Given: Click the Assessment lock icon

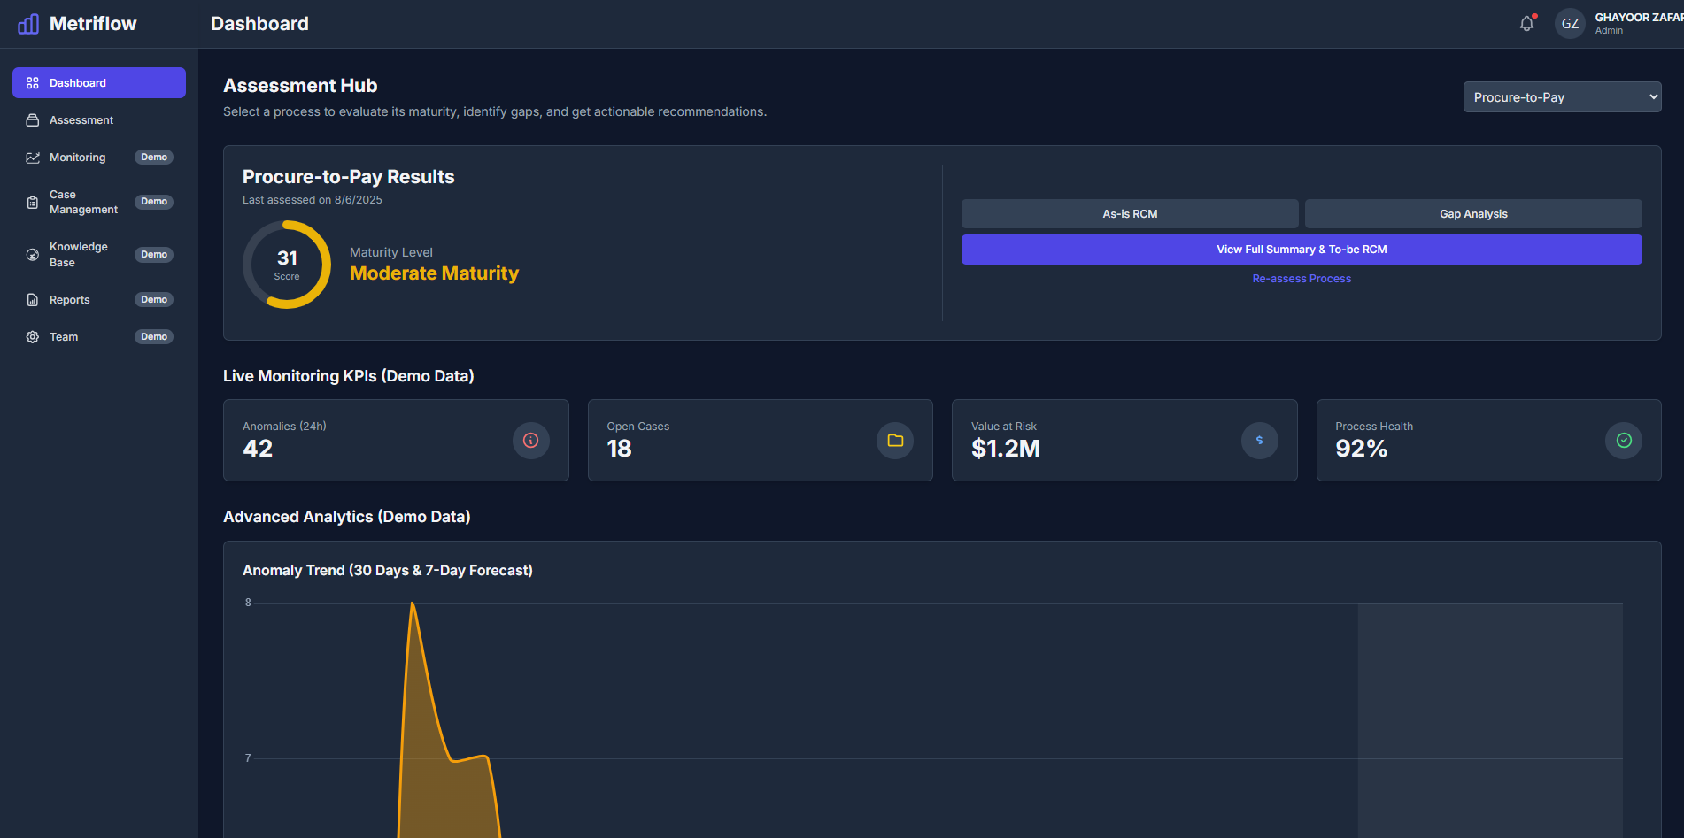Looking at the screenshot, I should tap(32, 119).
